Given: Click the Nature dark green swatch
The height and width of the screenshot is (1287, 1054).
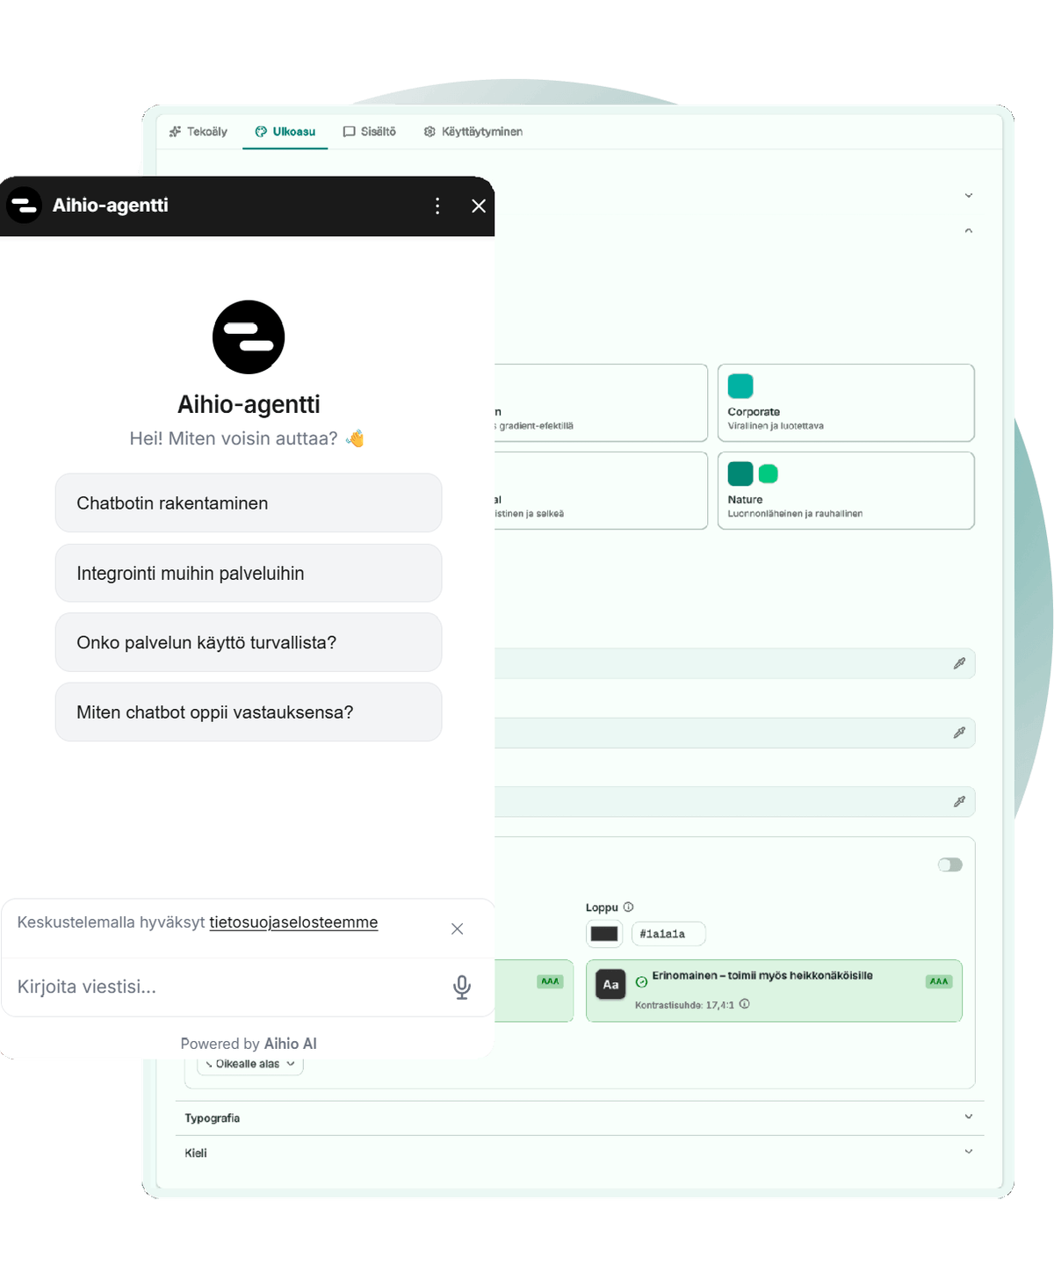Looking at the screenshot, I should tap(740, 474).
